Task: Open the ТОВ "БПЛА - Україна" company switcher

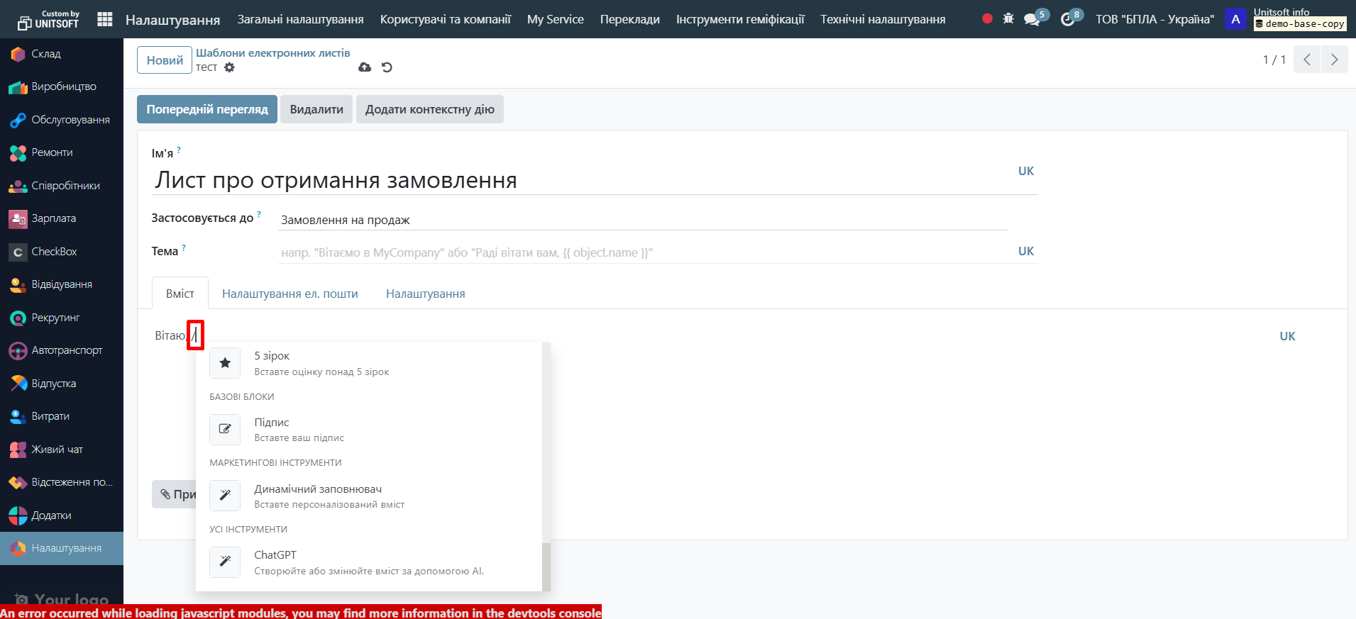Action: (x=1154, y=19)
